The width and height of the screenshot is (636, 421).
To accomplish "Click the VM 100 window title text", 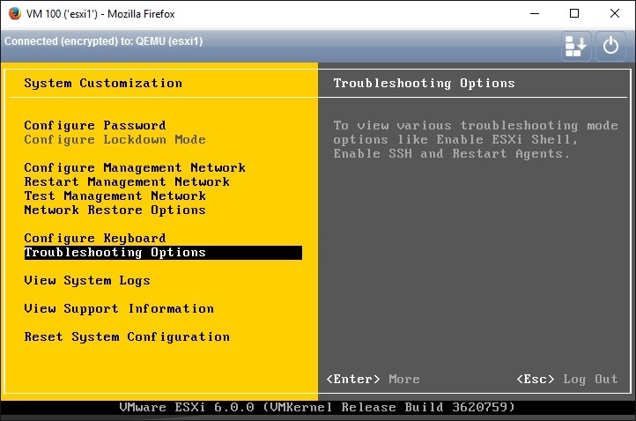I will point(100,14).
